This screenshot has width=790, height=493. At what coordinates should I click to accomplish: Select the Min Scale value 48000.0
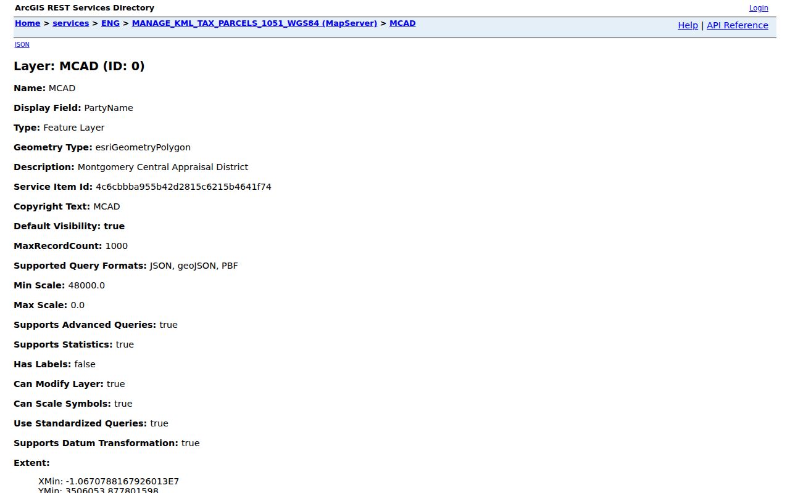(x=86, y=285)
